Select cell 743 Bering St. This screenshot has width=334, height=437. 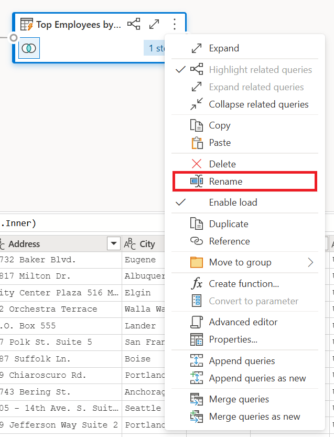(x=60, y=392)
